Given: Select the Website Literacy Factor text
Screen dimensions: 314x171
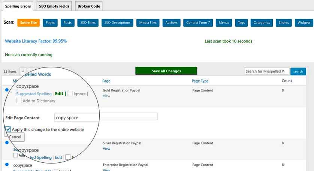Looking at the screenshot, I should coord(36,41).
